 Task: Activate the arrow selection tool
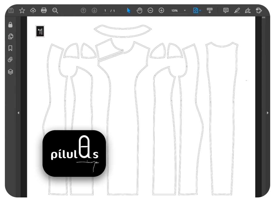128,10
